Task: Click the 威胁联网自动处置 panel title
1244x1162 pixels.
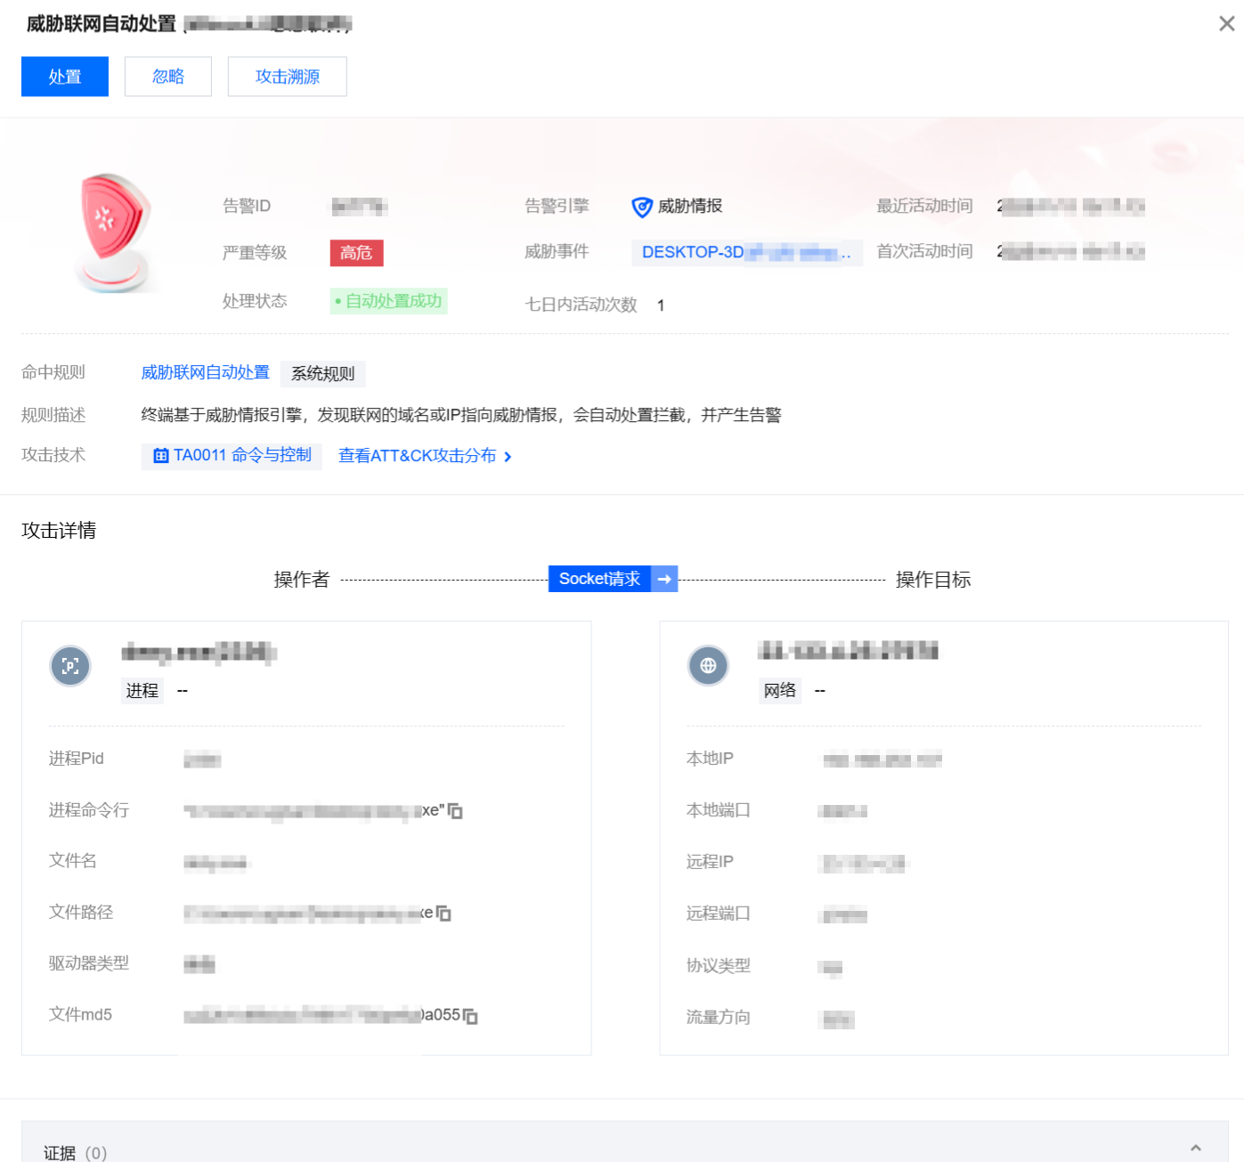Action: click(x=102, y=24)
